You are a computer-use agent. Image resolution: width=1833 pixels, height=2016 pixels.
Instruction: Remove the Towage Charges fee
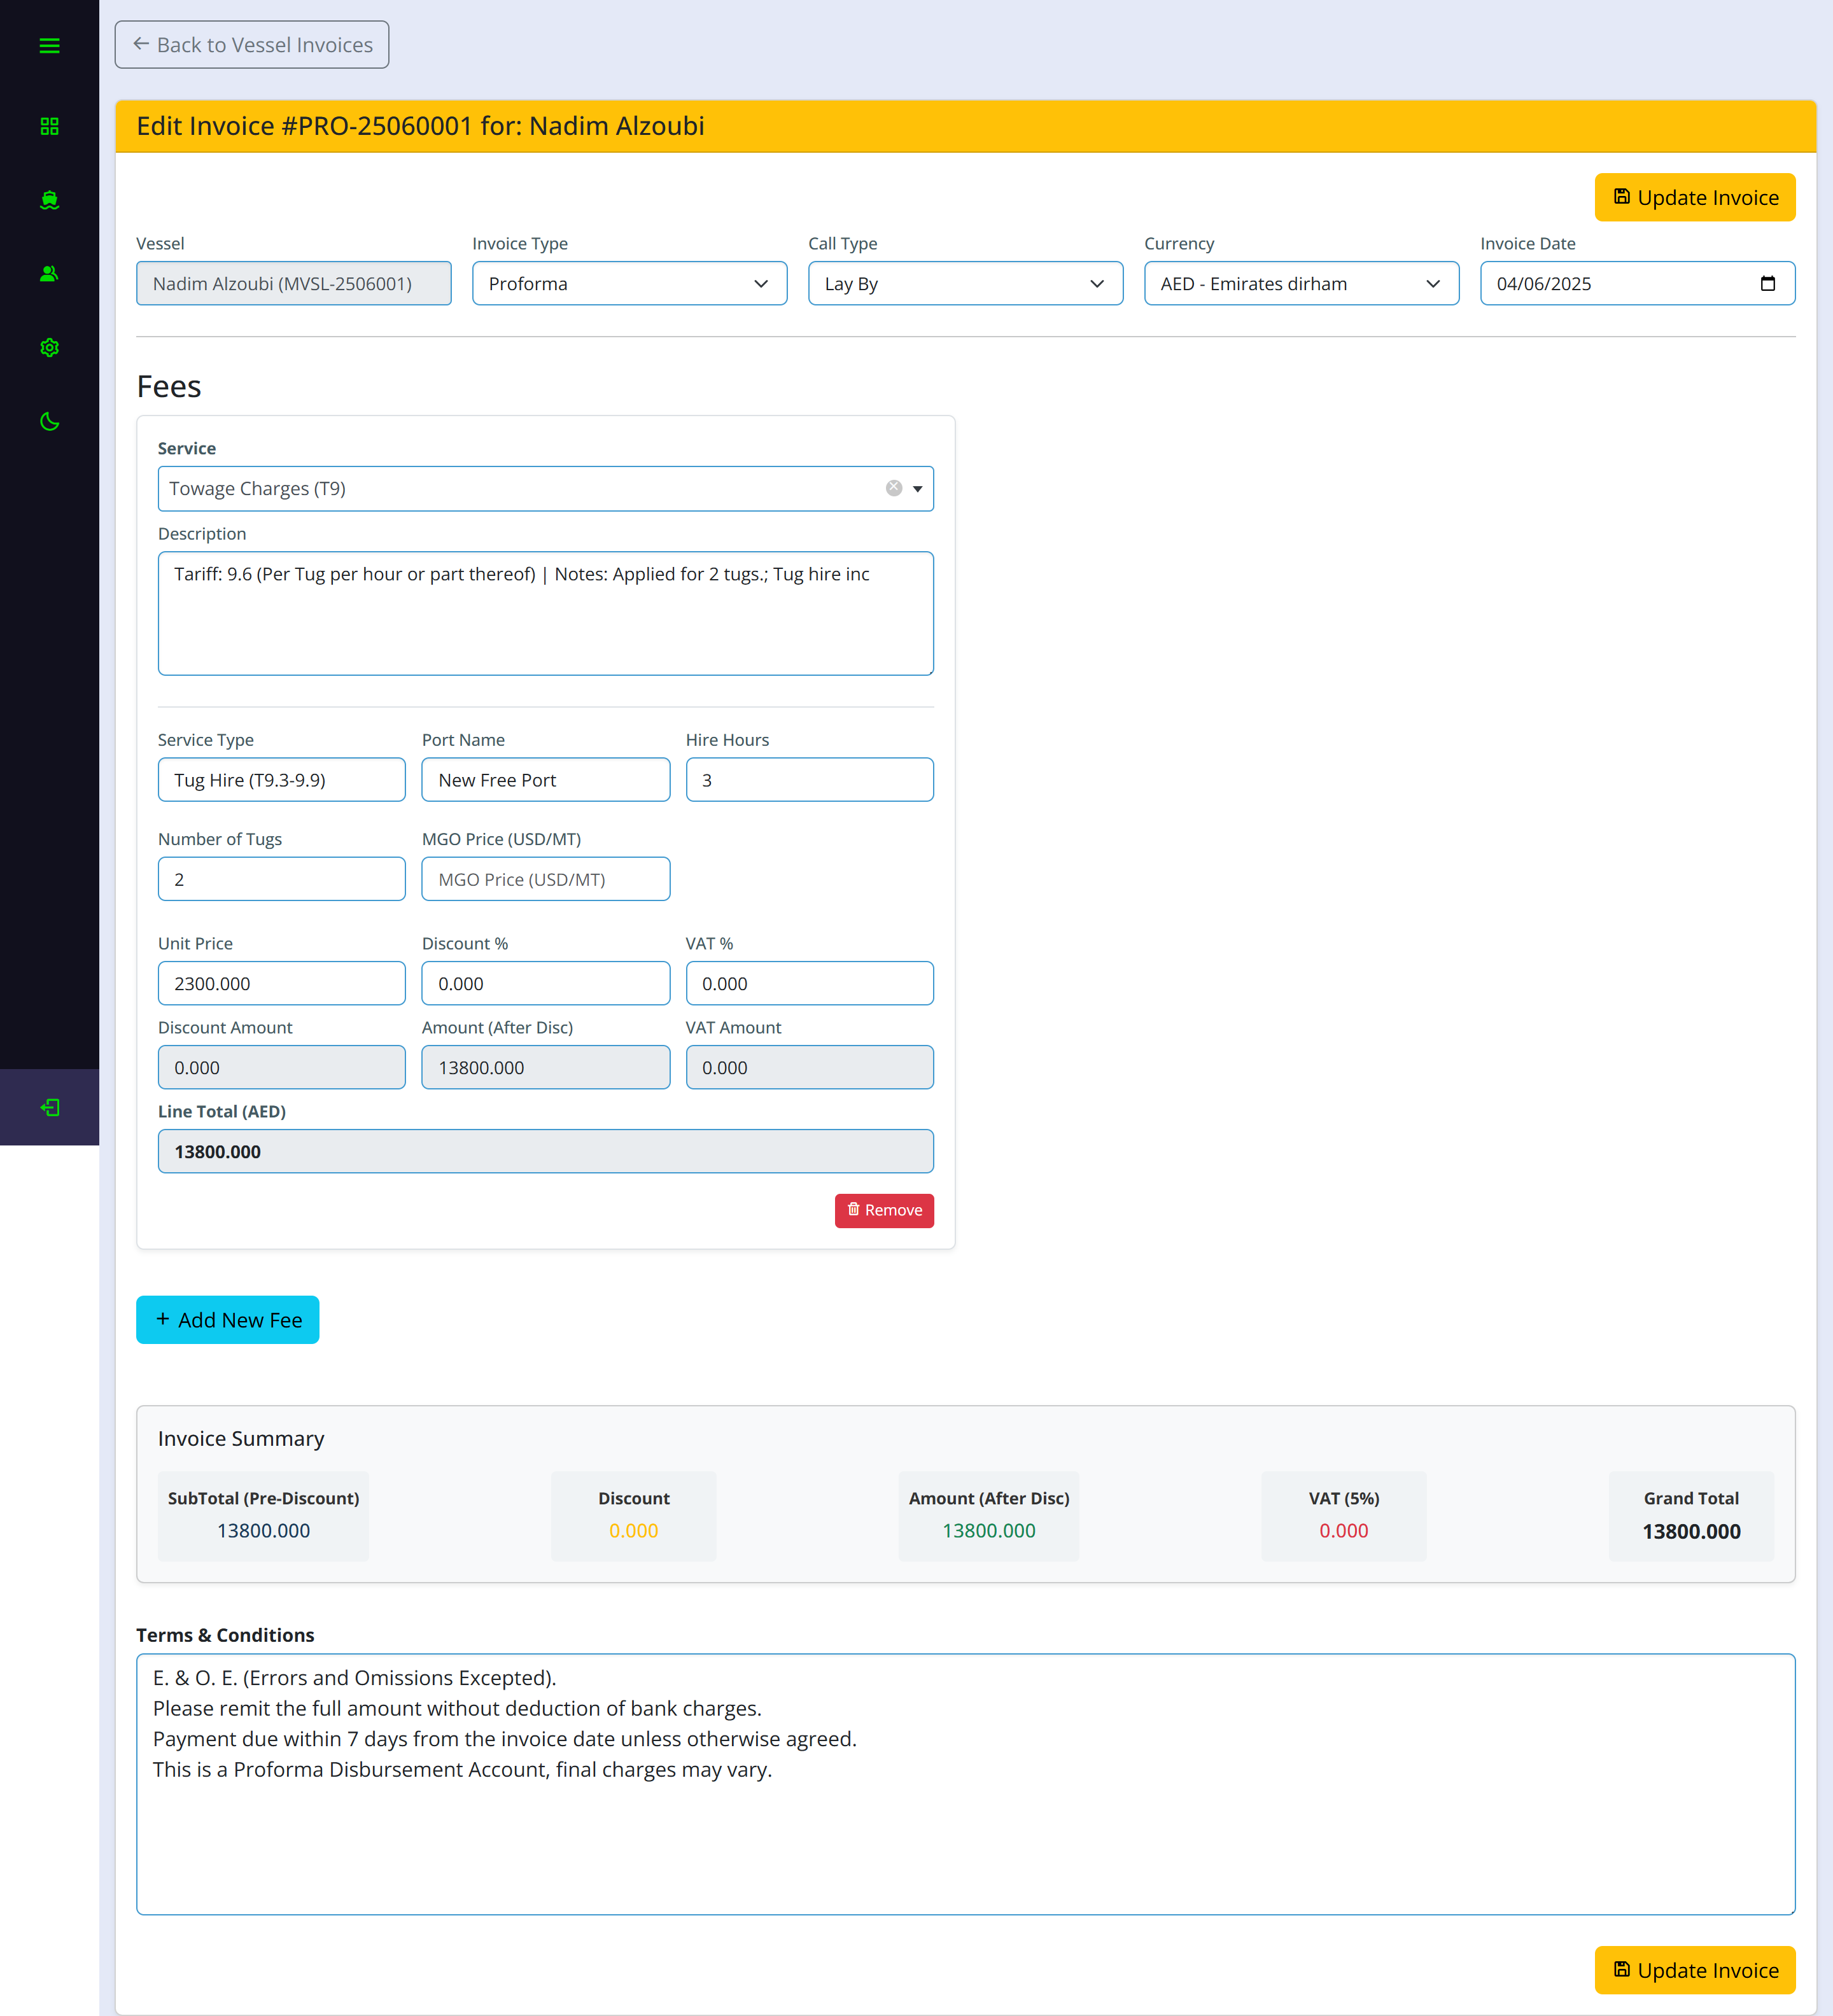pos(884,1210)
